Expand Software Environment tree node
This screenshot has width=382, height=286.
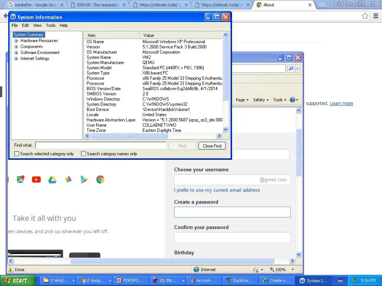[x=16, y=53]
